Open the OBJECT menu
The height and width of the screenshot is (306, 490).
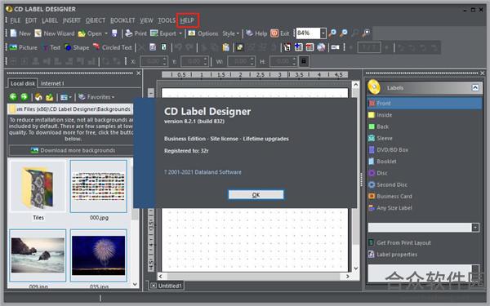pos(96,20)
